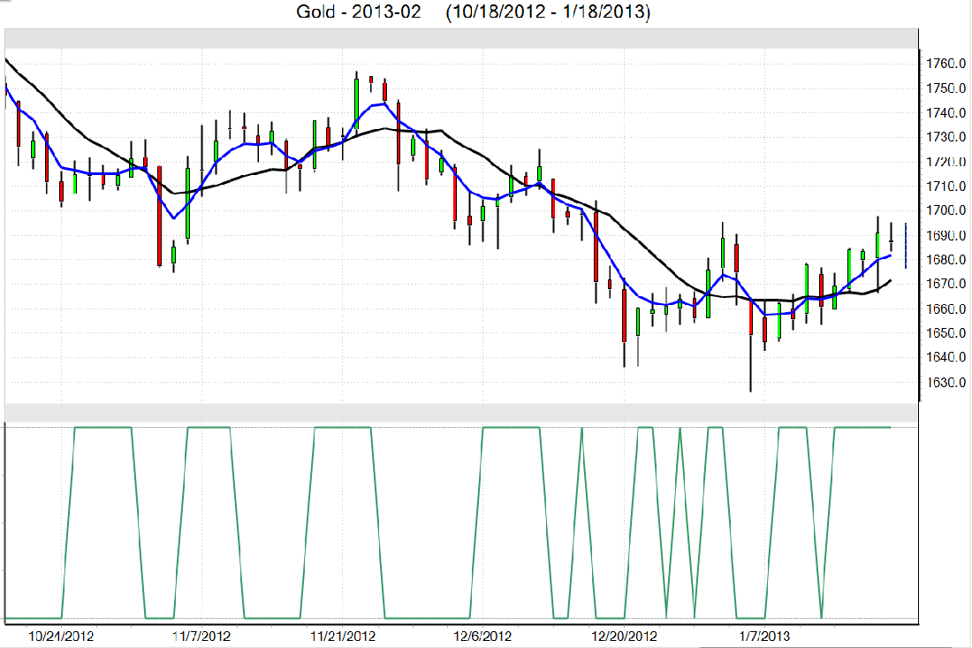The height and width of the screenshot is (648, 972).
Task: Click the 12/6/2012 date axis label
Action: (x=482, y=636)
